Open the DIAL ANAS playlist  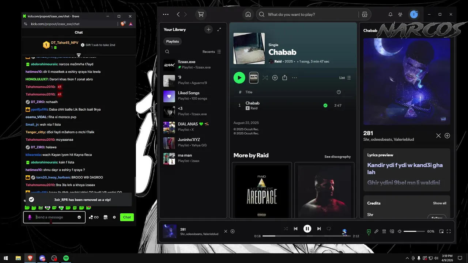(x=193, y=127)
